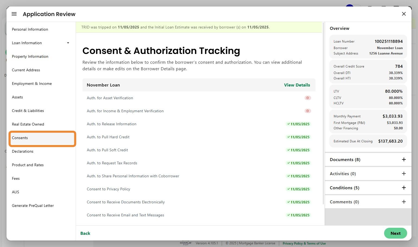Click Pull Hard Credit date badge
This screenshot has width=418, height=247.
click(298, 137)
